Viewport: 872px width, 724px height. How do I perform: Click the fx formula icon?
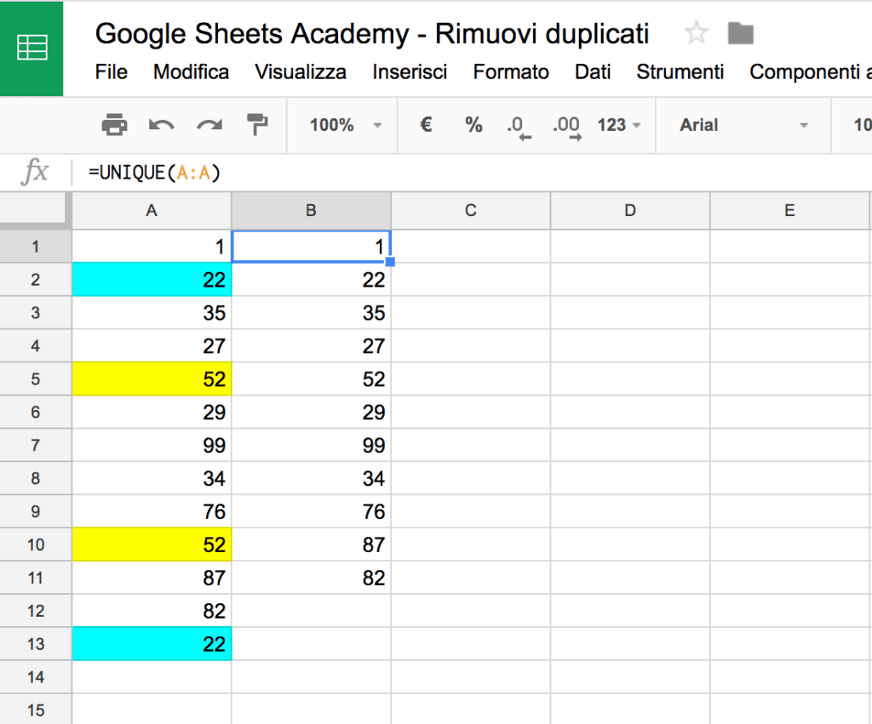click(x=35, y=171)
